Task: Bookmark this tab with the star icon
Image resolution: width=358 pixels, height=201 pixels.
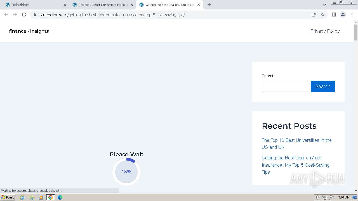Action: coord(323,15)
